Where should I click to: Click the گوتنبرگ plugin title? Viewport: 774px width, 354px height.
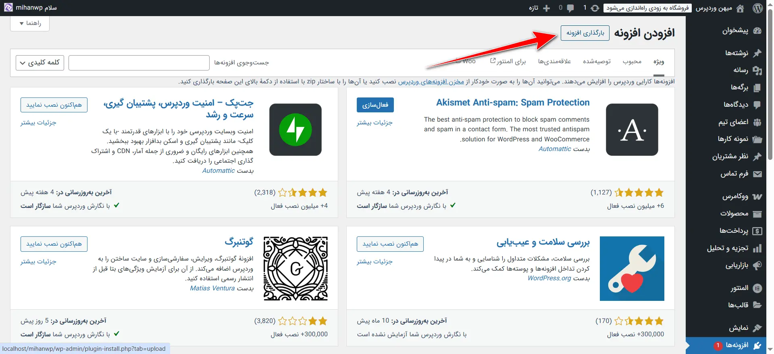(239, 242)
